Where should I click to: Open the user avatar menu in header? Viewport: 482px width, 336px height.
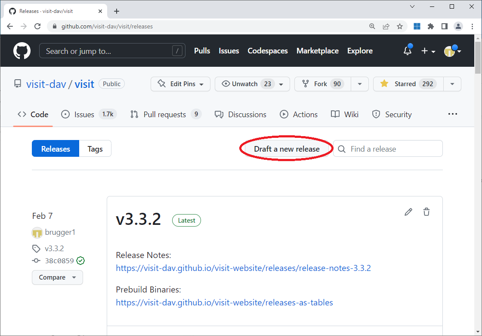(x=452, y=51)
